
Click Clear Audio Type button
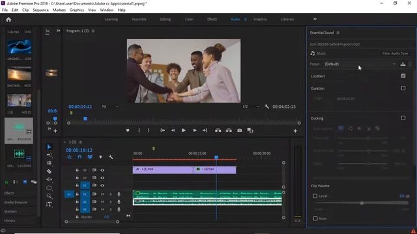395,53
